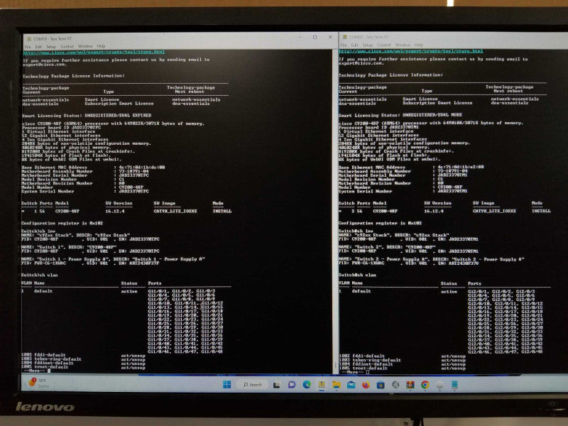
Task: Open File menu in right Tera Term window
Action: 344,45
